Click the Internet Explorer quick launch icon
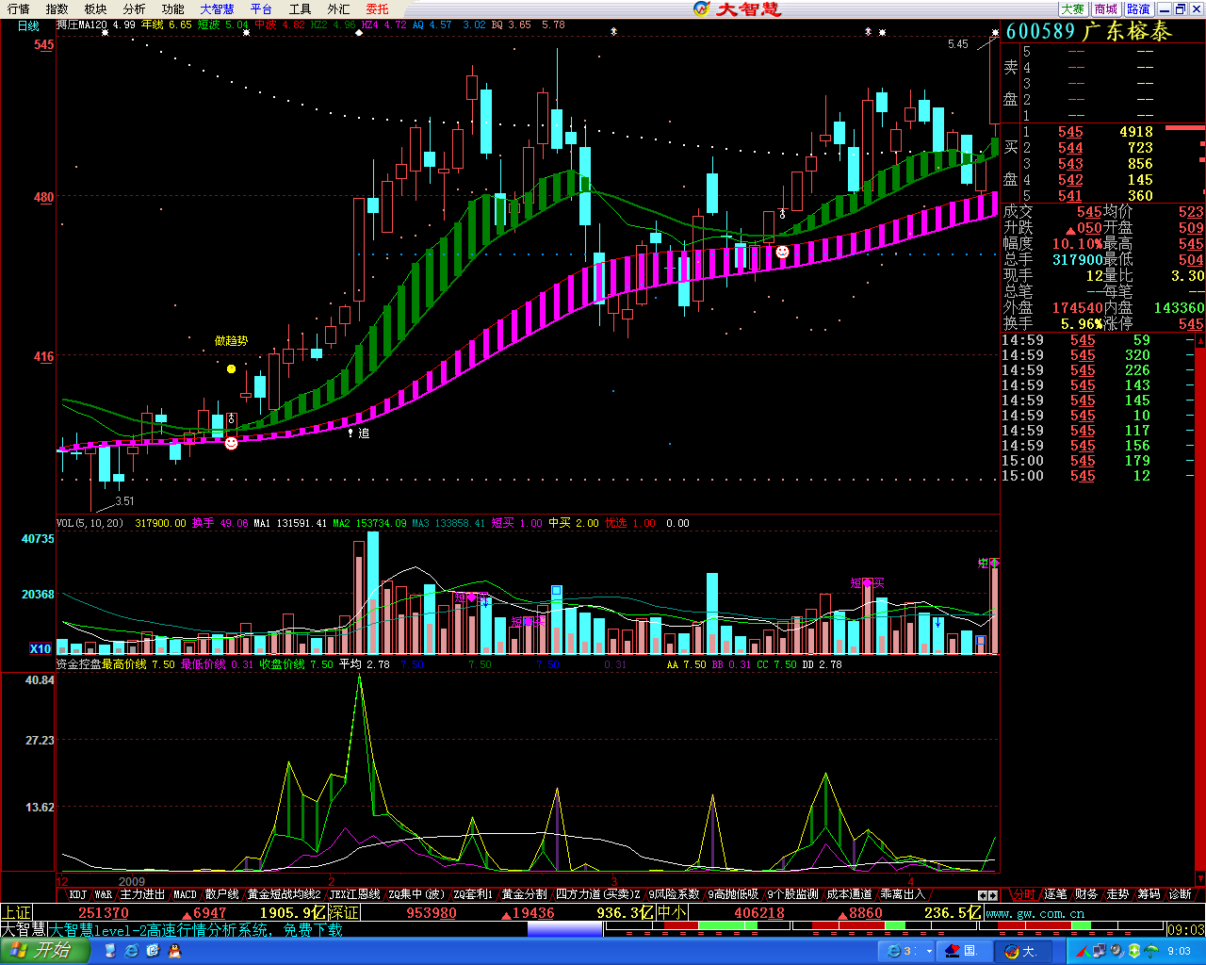Screen dimensions: 1206x965 130,952
